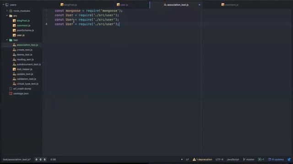Screen dimensions: 293x164
Task: Open blogPost.js from the tree
Action: [23, 20]
